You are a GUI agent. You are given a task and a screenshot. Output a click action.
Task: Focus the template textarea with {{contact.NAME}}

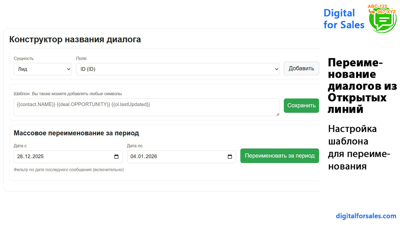147,107
